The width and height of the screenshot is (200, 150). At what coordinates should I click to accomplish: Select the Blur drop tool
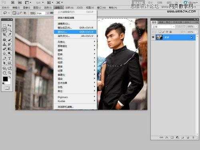pyautogui.click(x=4, y=53)
